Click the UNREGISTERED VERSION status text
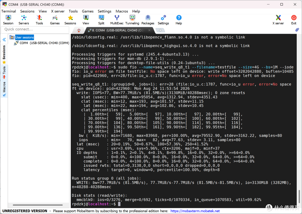 pos(25,211)
